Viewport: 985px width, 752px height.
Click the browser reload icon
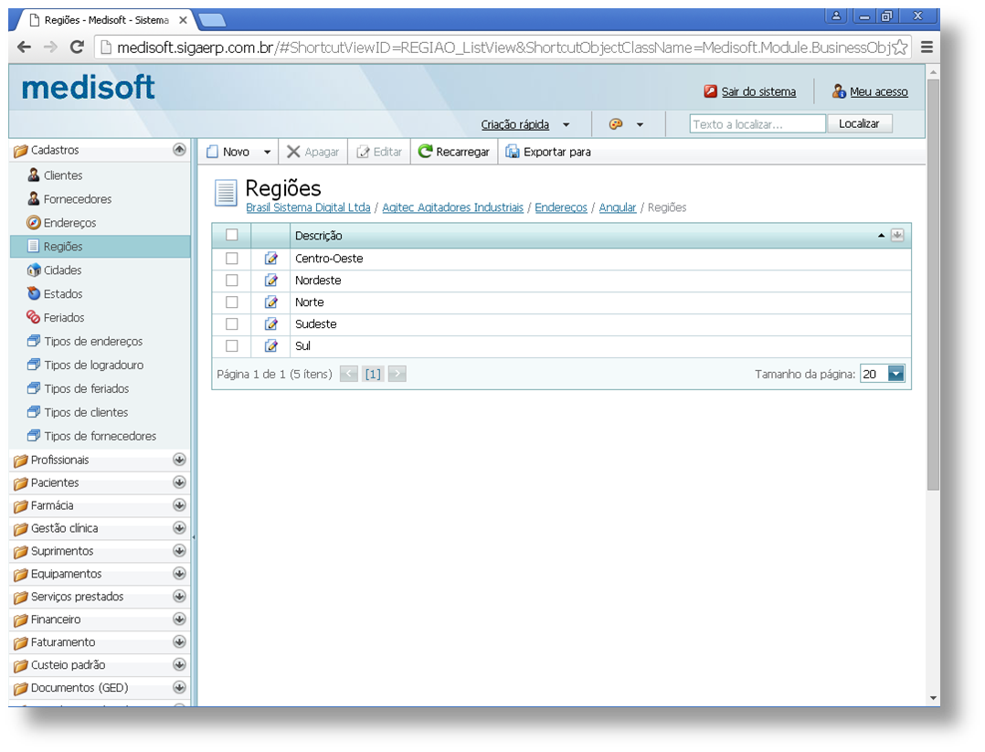(x=77, y=48)
